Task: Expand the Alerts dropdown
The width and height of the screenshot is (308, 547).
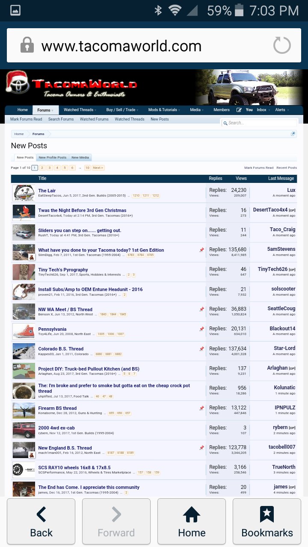Action: (288, 110)
